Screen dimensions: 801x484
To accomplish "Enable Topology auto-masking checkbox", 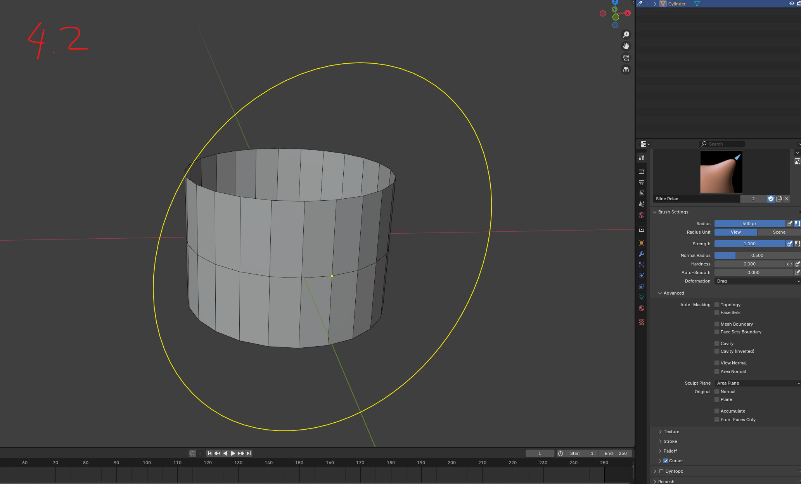I will pos(717,305).
